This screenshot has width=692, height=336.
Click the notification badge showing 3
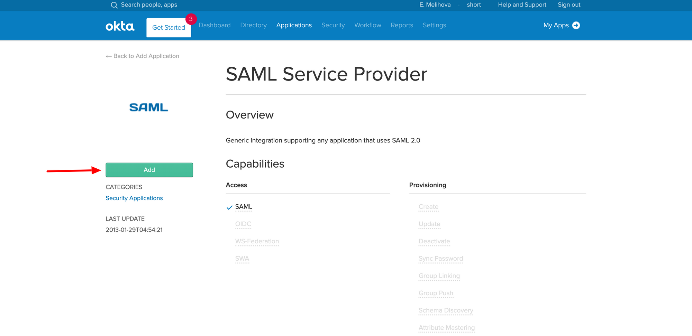(191, 19)
